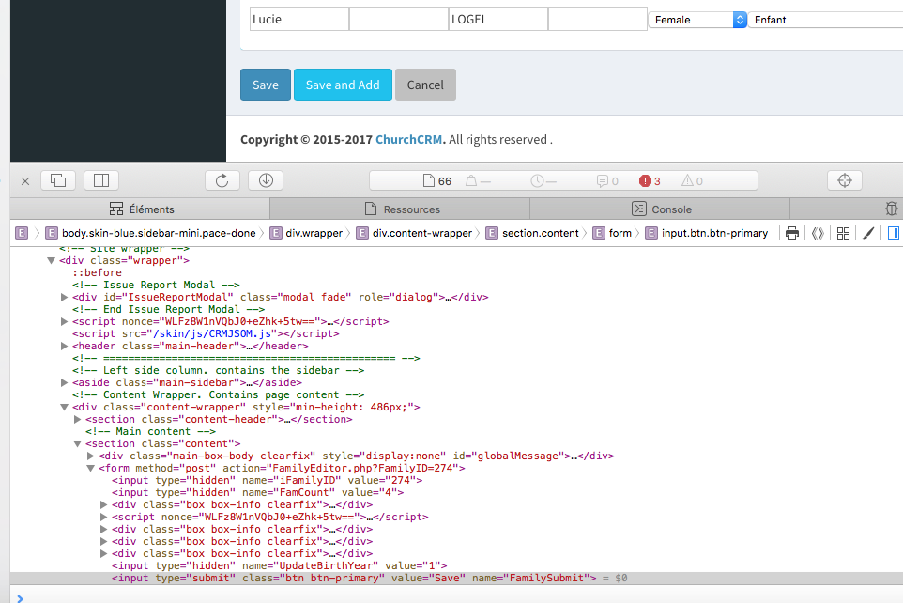Show console warnings count 0
The width and height of the screenshot is (903, 603).
pyautogui.click(x=692, y=181)
